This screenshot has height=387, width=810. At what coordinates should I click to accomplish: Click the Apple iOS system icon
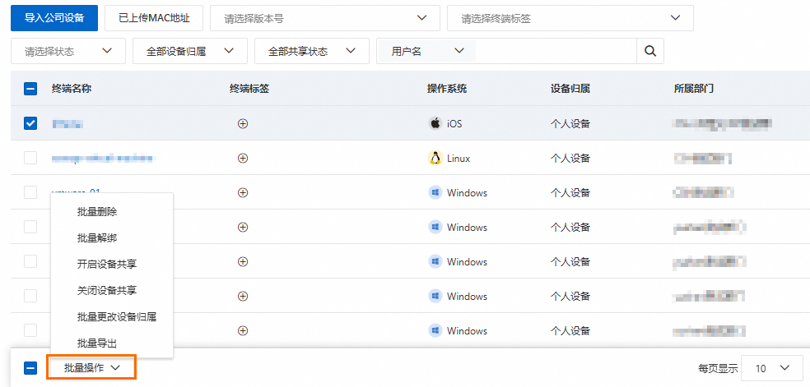pyautogui.click(x=435, y=124)
